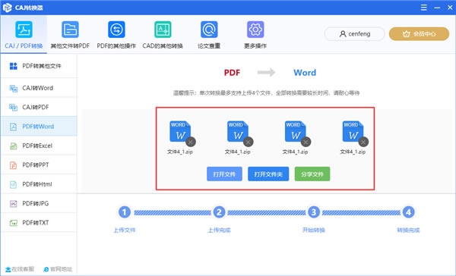This screenshot has height=276, width=456.
Task: Remove the third converted Word file
Action: (306, 142)
